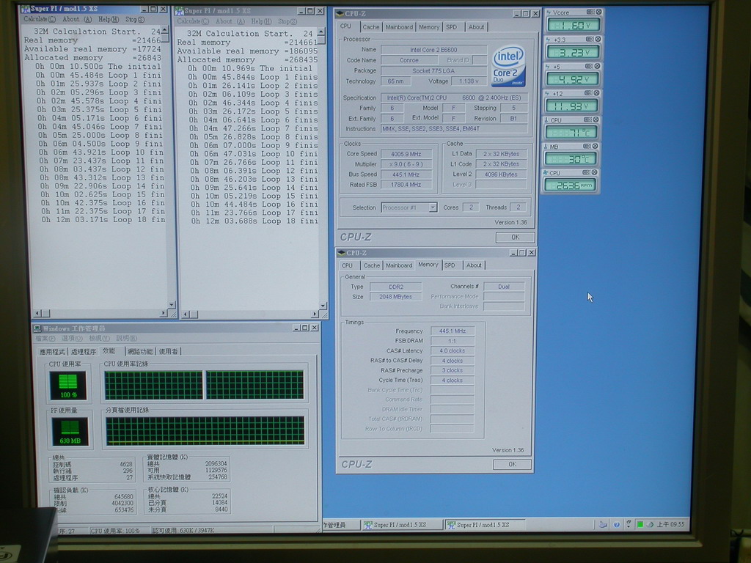Close the +3.3 voltage monitor widget
The image size is (751, 563).
coord(598,40)
